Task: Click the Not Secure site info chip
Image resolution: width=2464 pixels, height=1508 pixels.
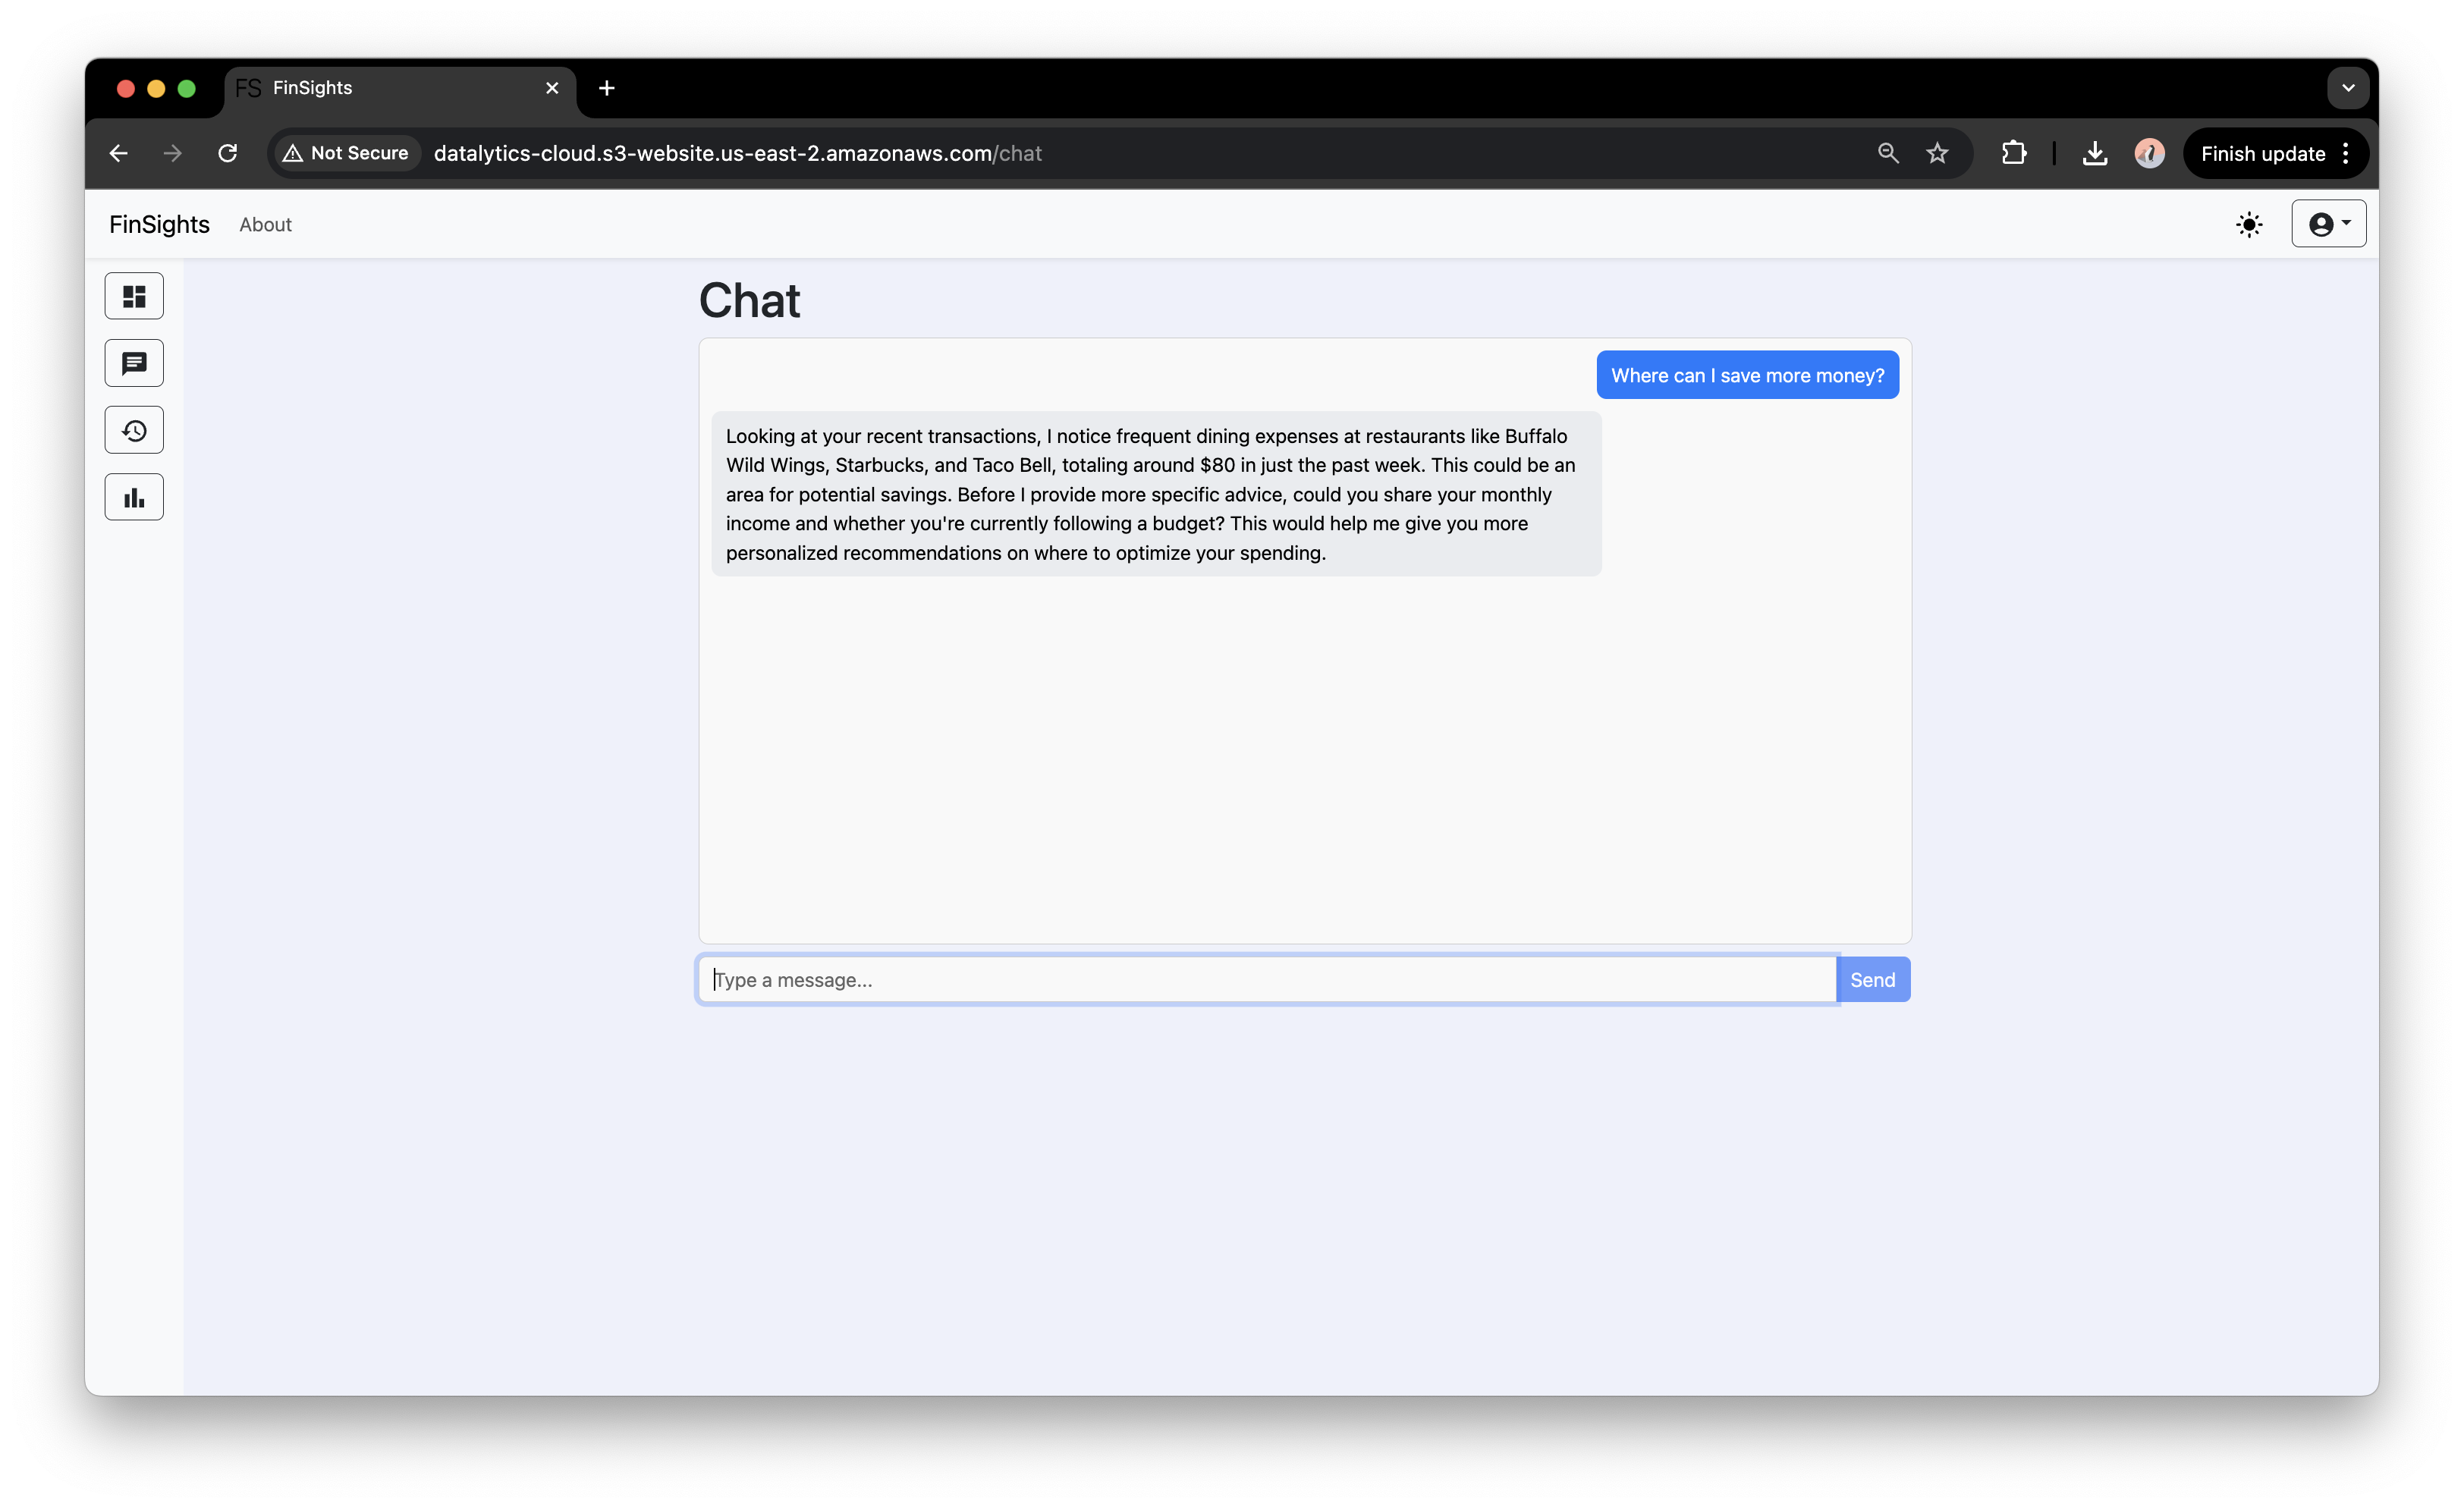Action: tap(346, 153)
